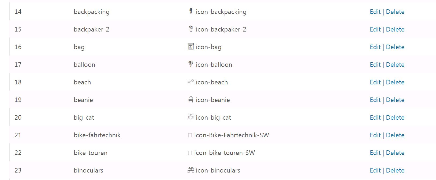Edit the bag entry
Screen dimensions: 436x180
375,47
